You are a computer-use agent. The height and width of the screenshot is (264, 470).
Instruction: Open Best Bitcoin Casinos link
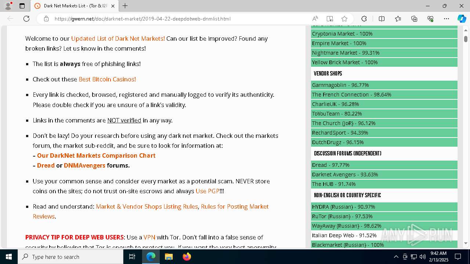pyautogui.click(x=107, y=79)
